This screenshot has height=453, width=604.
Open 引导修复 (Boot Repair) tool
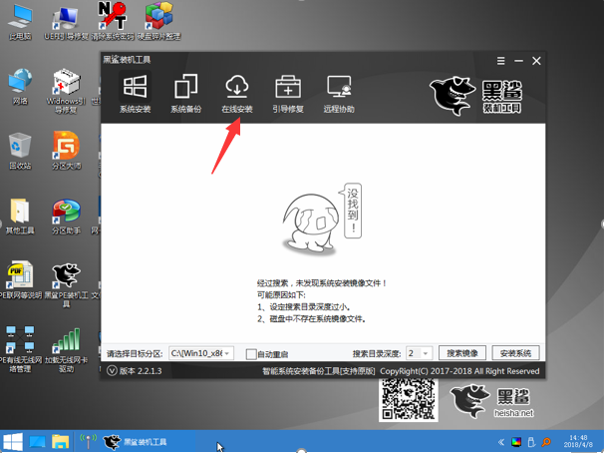click(x=288, y=91)
